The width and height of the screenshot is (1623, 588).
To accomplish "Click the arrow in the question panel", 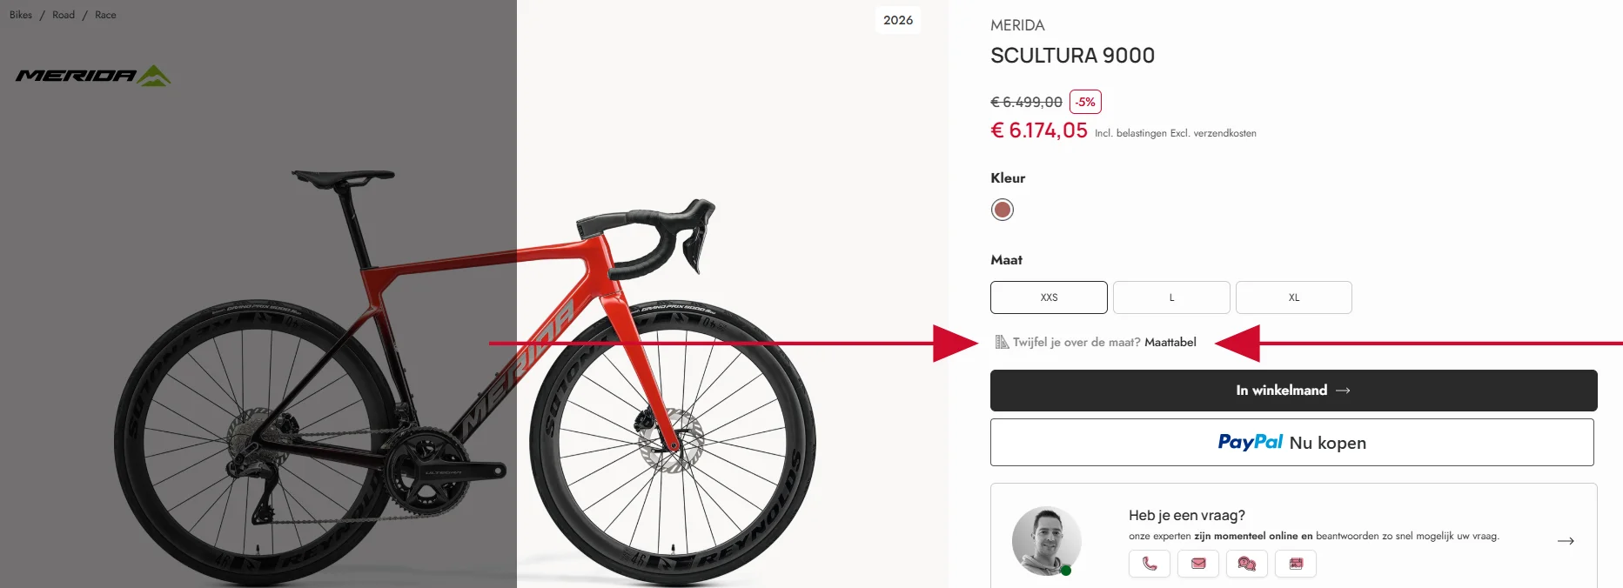I will point(1566,541).
